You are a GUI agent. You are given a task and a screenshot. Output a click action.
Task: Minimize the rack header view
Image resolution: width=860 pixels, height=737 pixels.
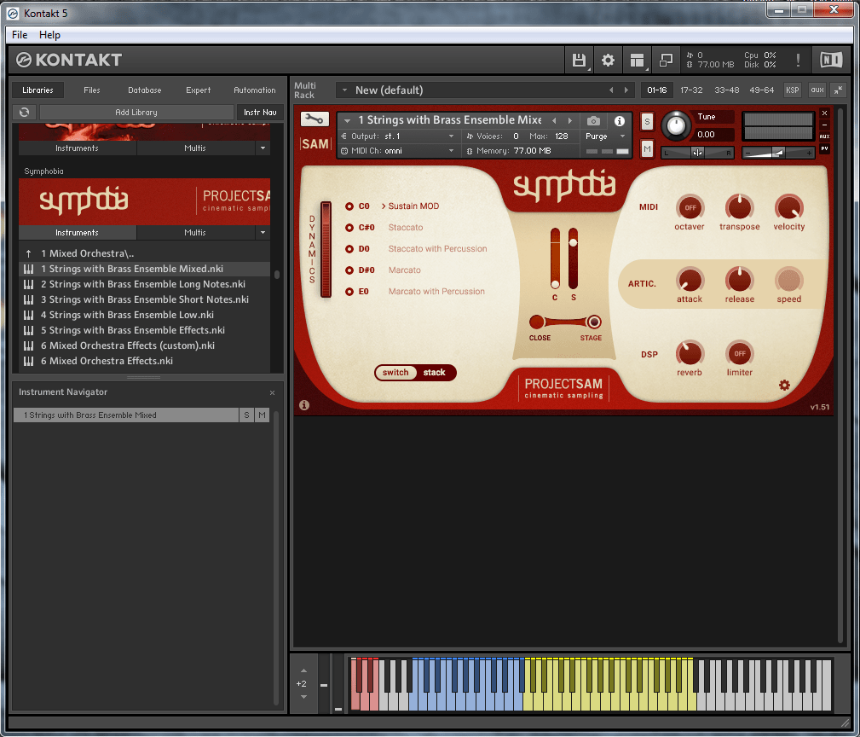click(x=824, y=125)
